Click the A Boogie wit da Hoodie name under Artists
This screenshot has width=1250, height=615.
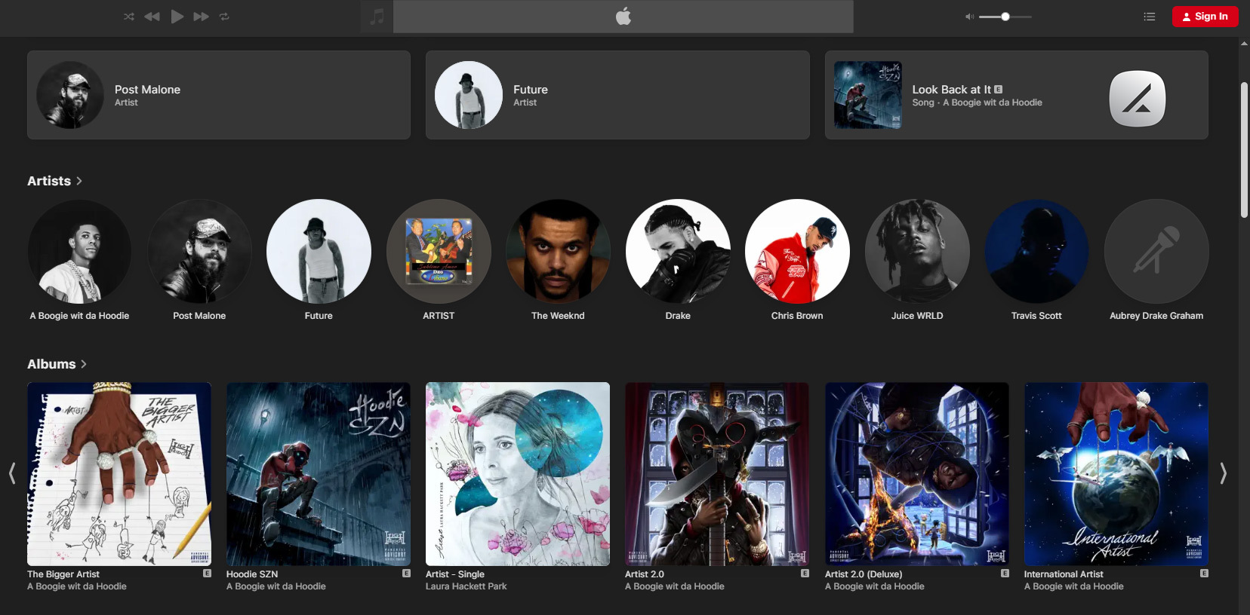pyautogui.click(x=79, y=316)
